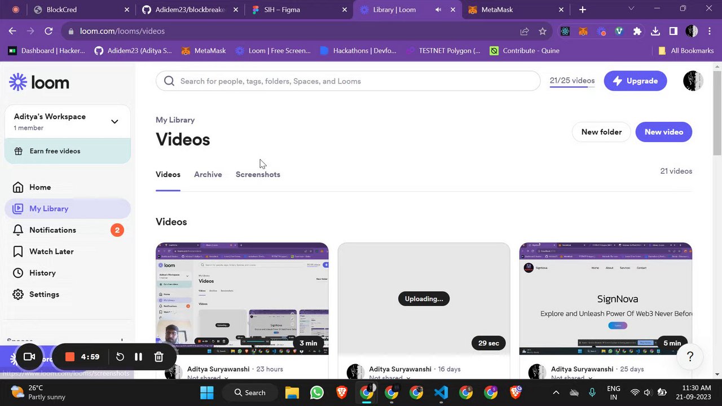This screenshot has width=722, height=406.
Task: Share this page from the address bar
Action: click(525, 31)
